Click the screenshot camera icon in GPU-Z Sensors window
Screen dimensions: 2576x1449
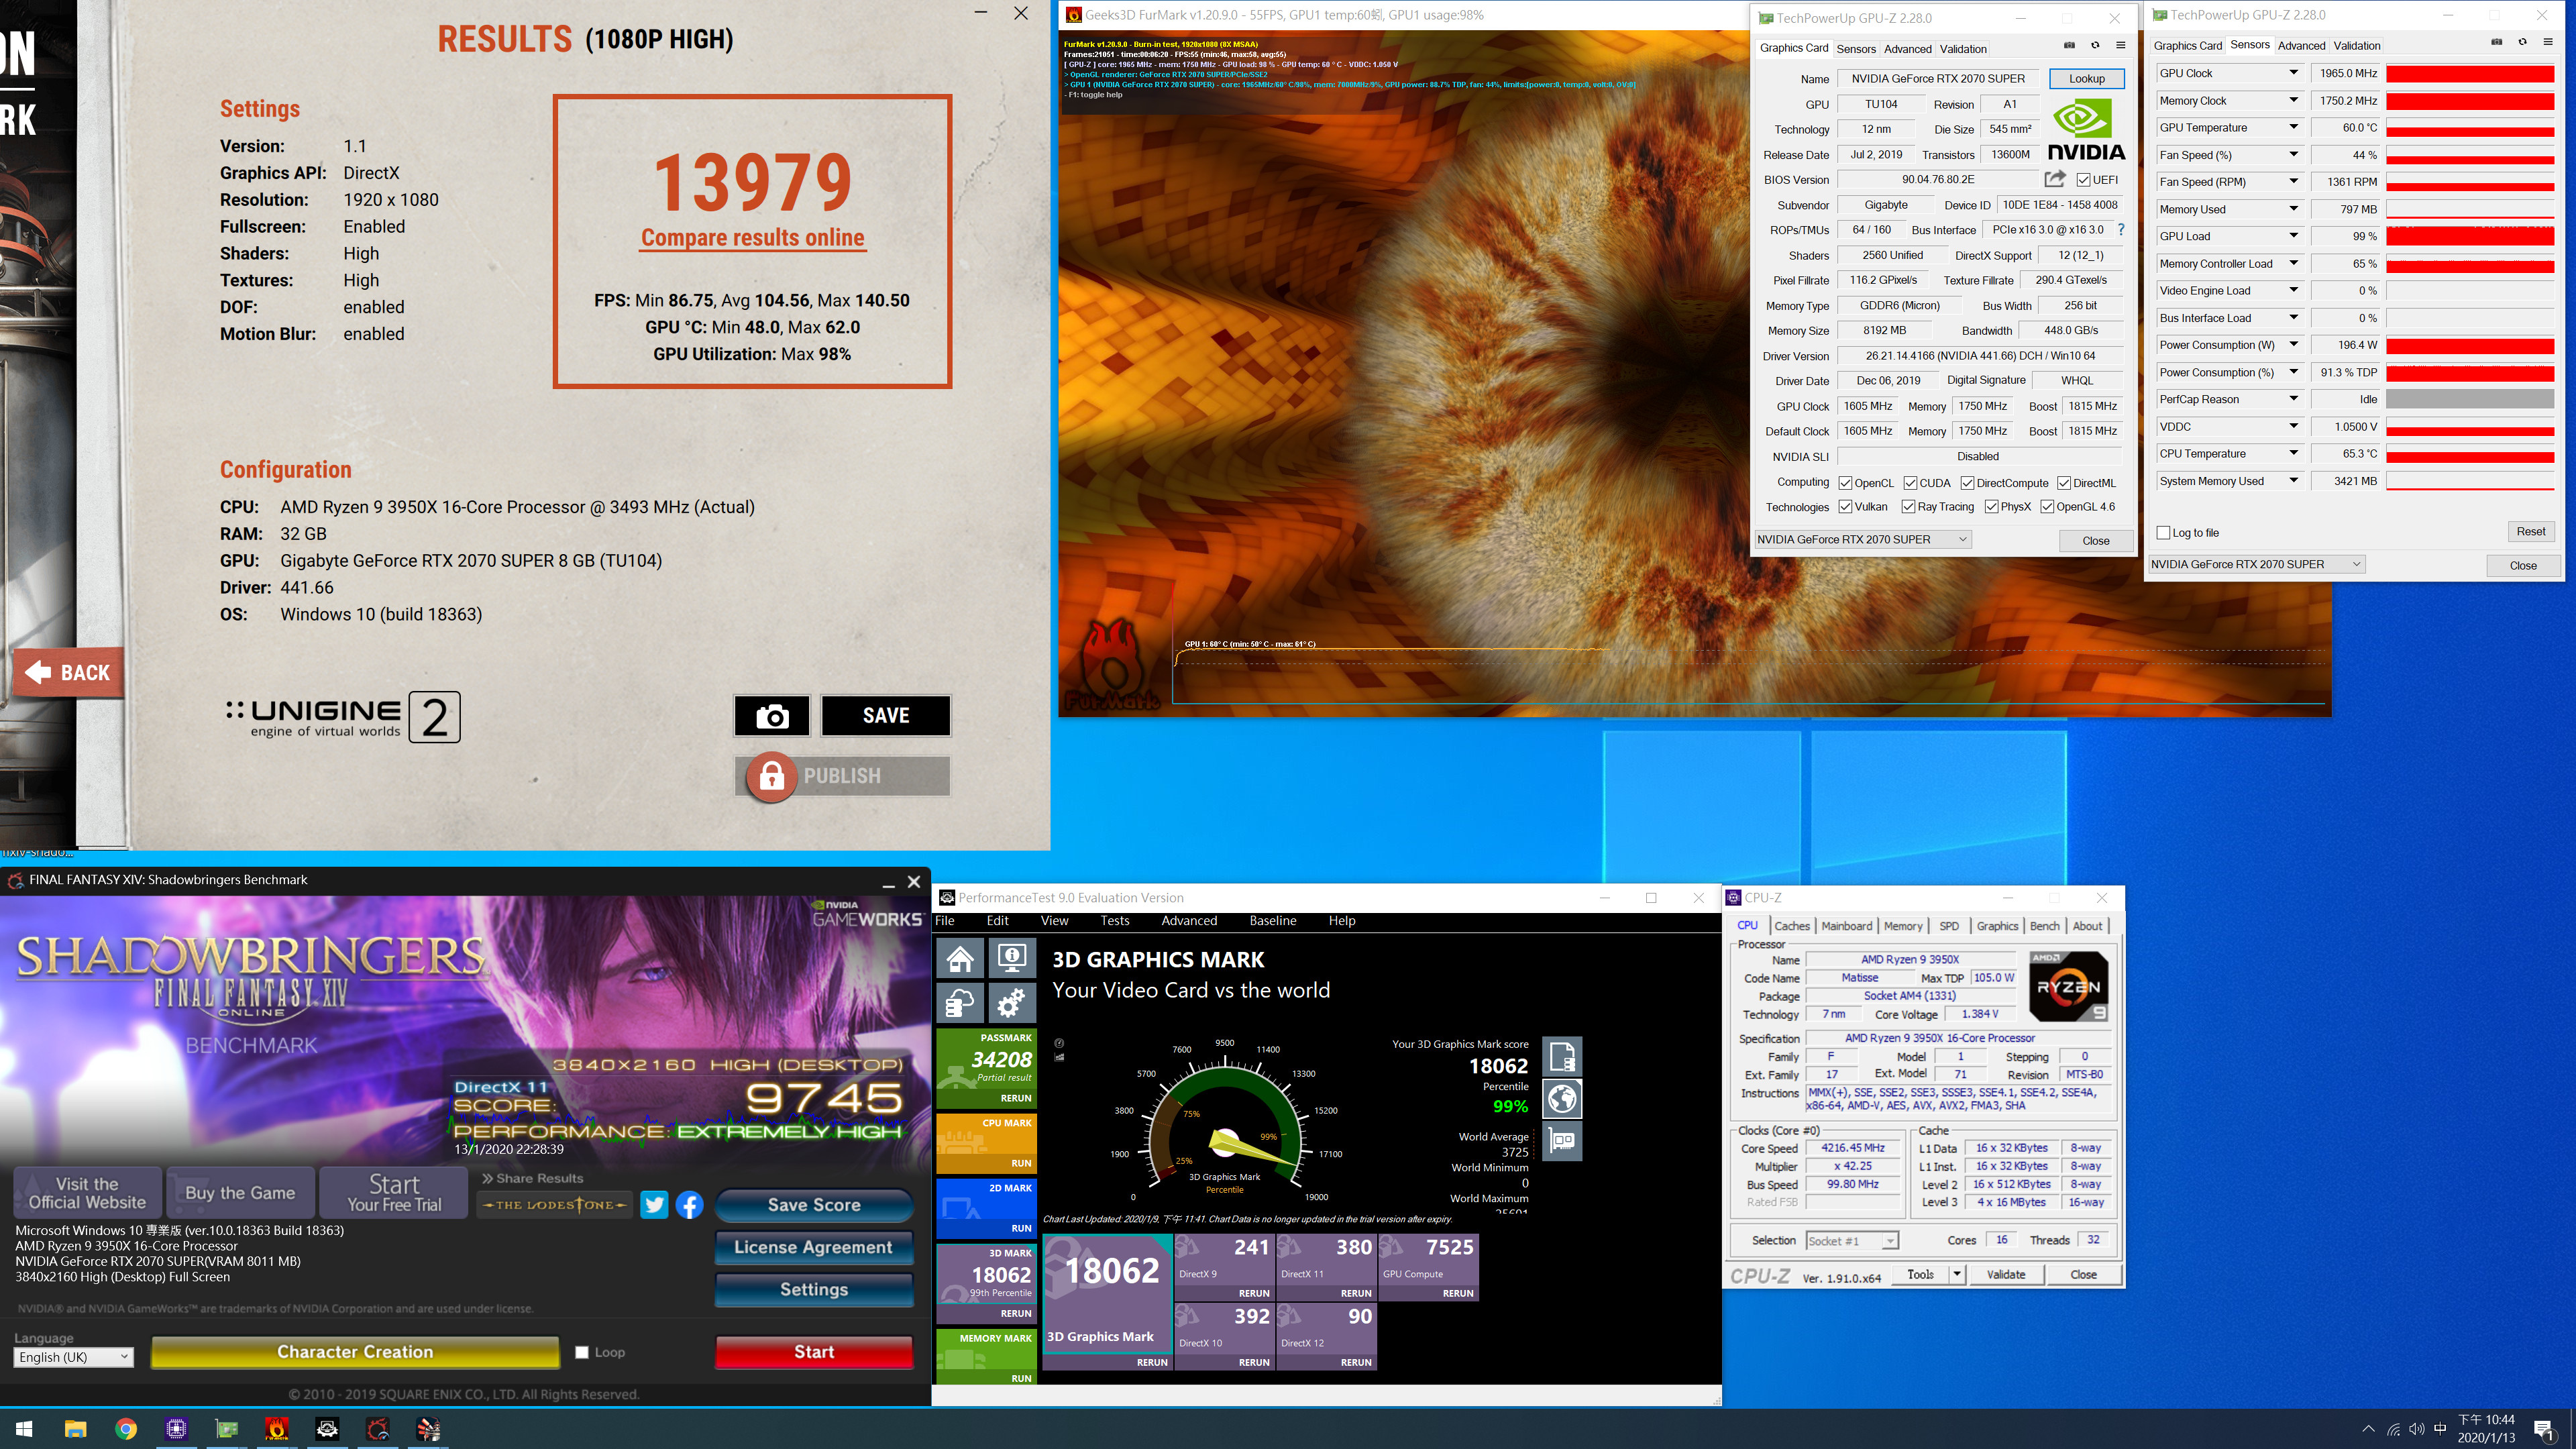point(2496,42)
